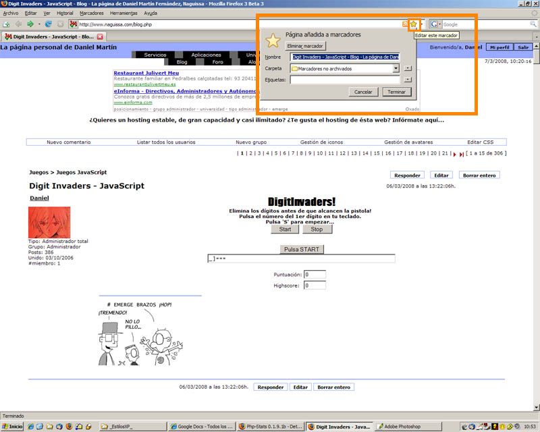The width and height of the screenshot is (540, 432).
Task: Click Daniel's avatar image
Action: (x=49, y=222)
